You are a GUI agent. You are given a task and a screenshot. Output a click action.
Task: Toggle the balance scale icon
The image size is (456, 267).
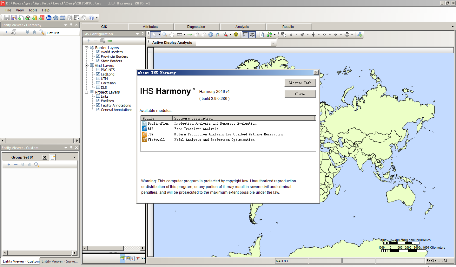pos(252,35)
